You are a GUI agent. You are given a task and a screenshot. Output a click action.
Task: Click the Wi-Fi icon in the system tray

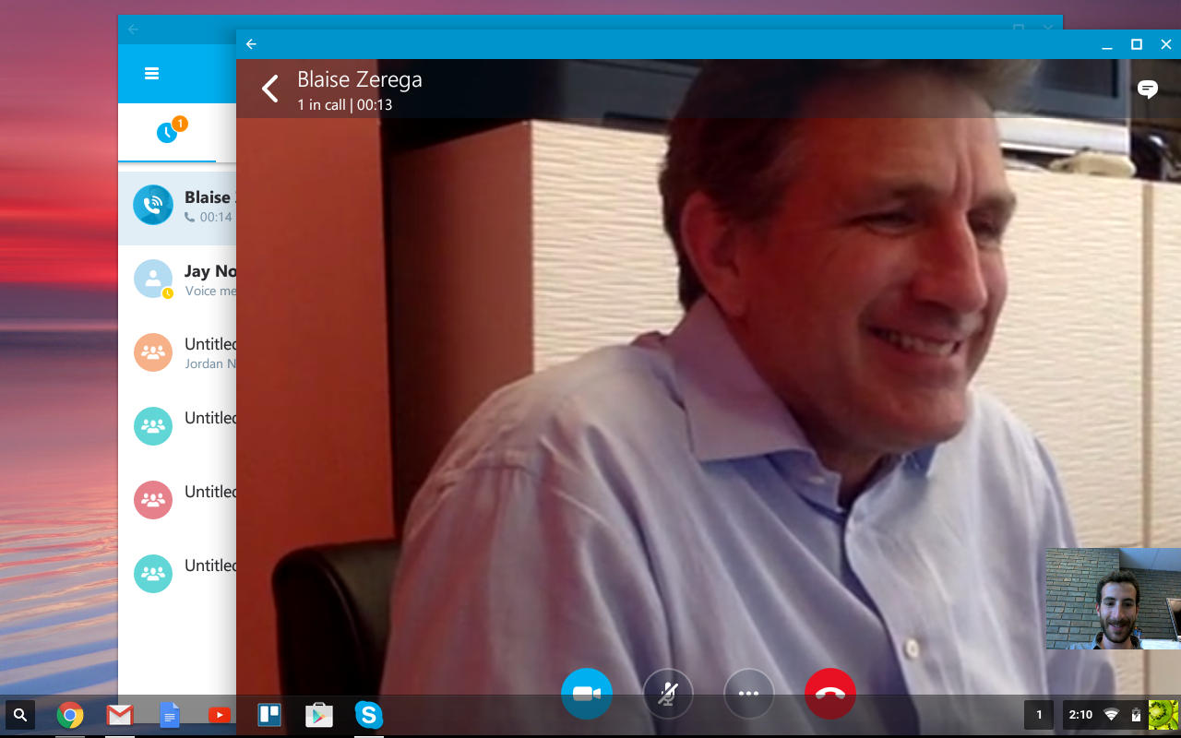[1112, 715]
